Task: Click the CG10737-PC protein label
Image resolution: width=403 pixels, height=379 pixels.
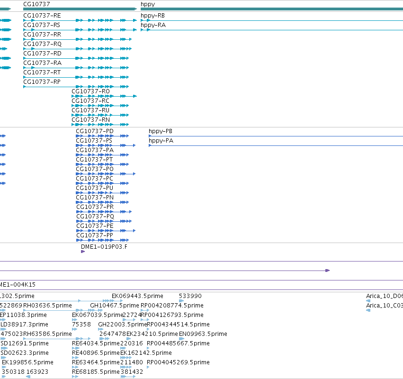Action: (94, 179)
